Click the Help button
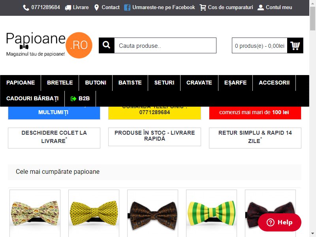316x237 pixels. click(x=280, y=222)
